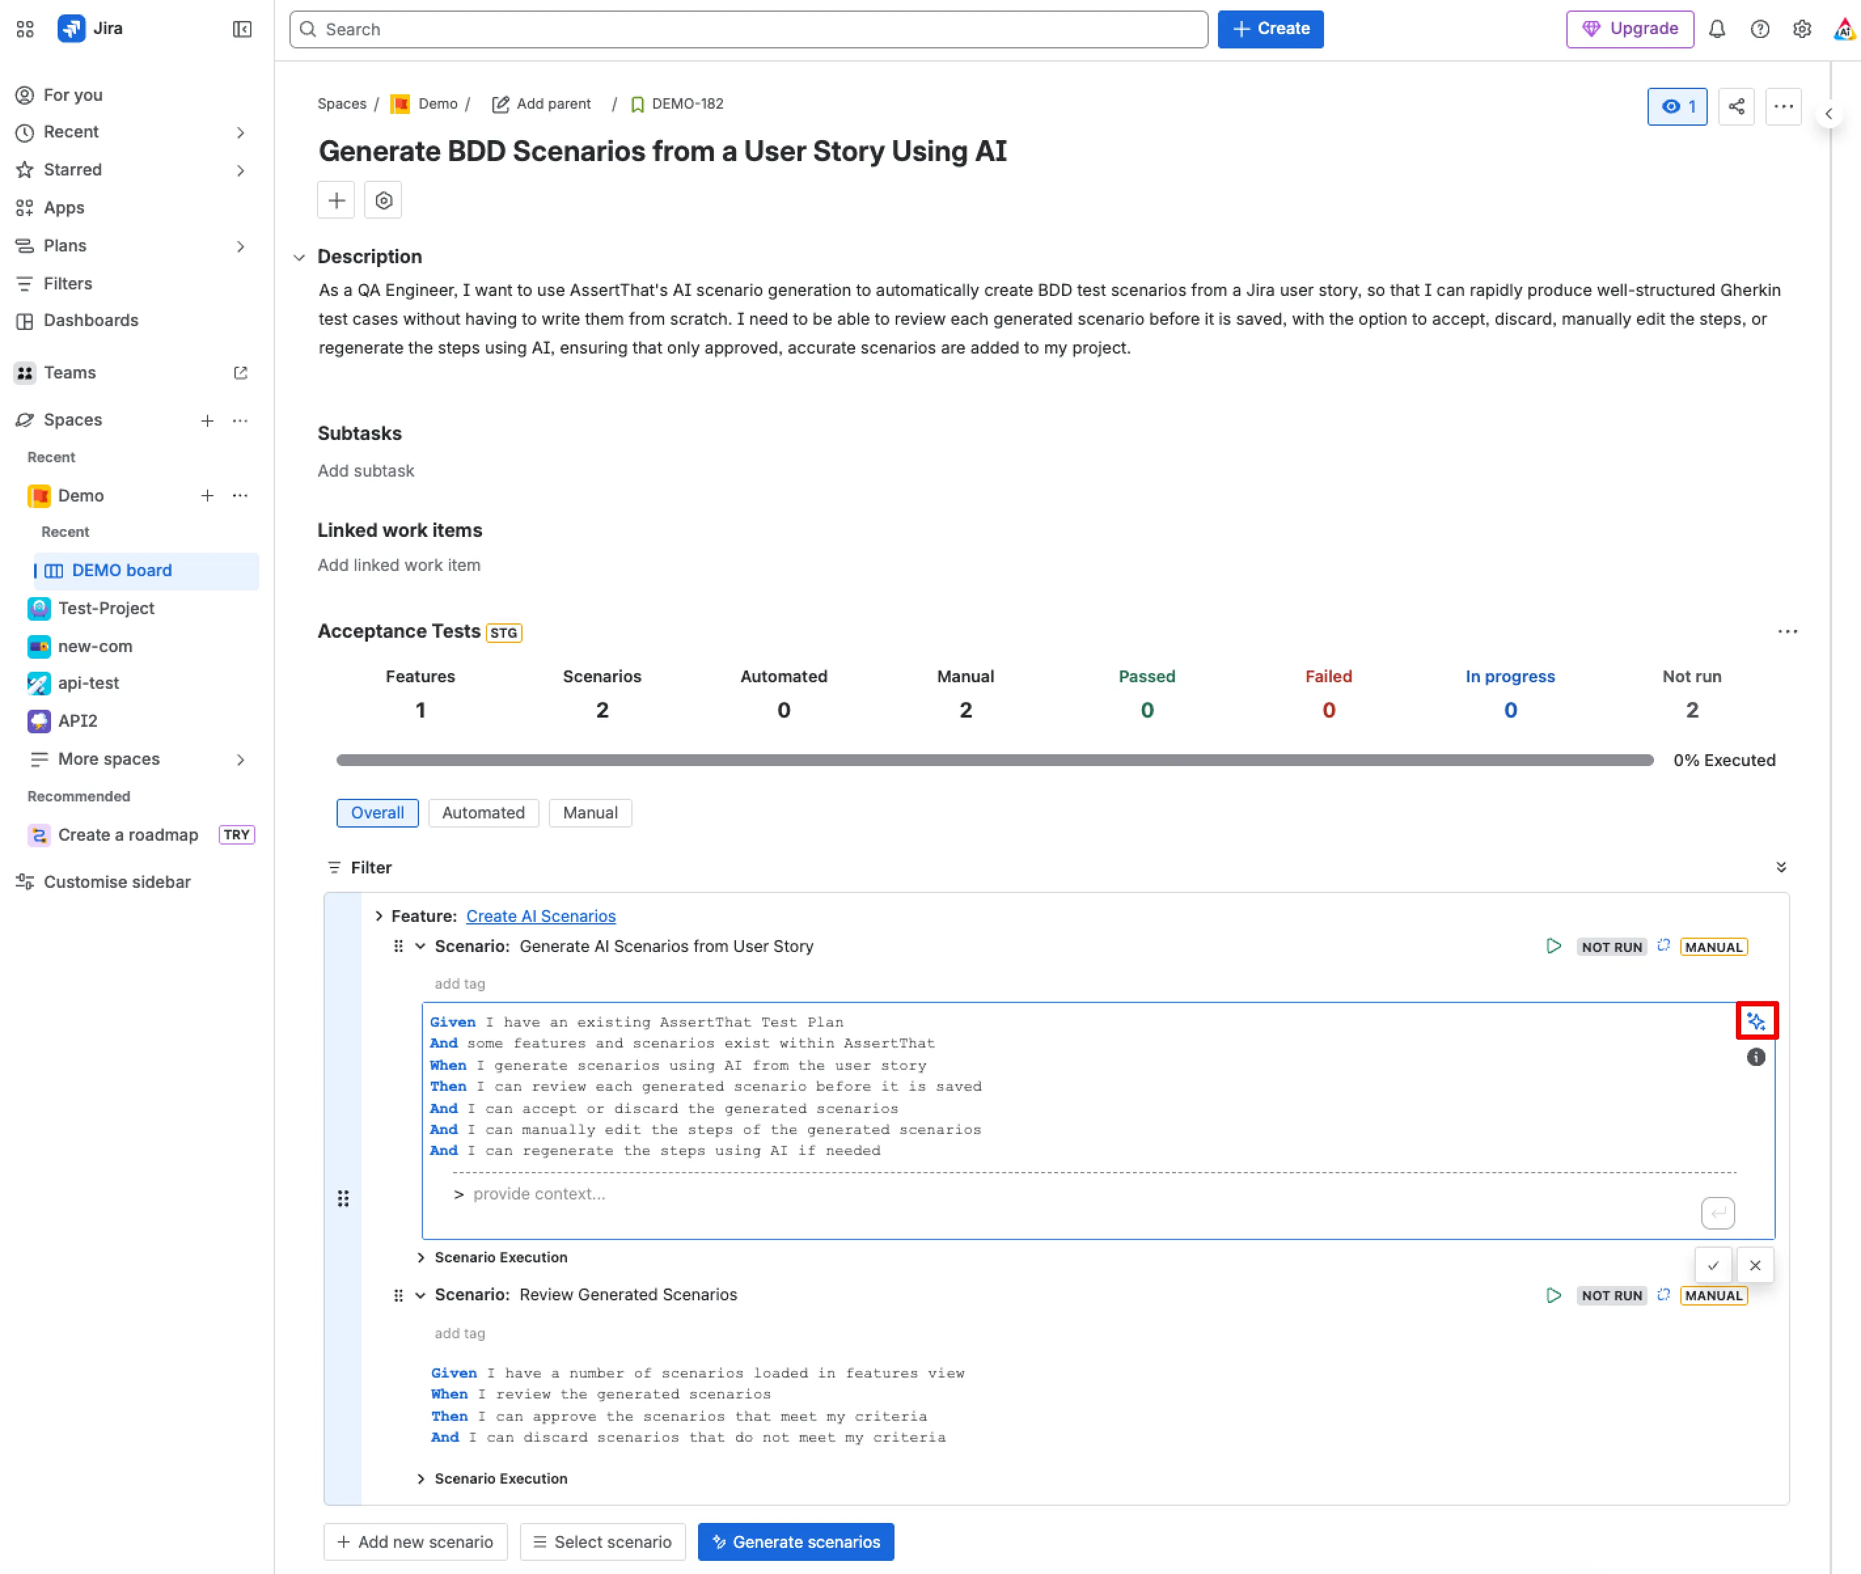This screenshot has width=1861, height=1574.
Task: Click the Generate scenarios button
Action: click(795, 1542)
